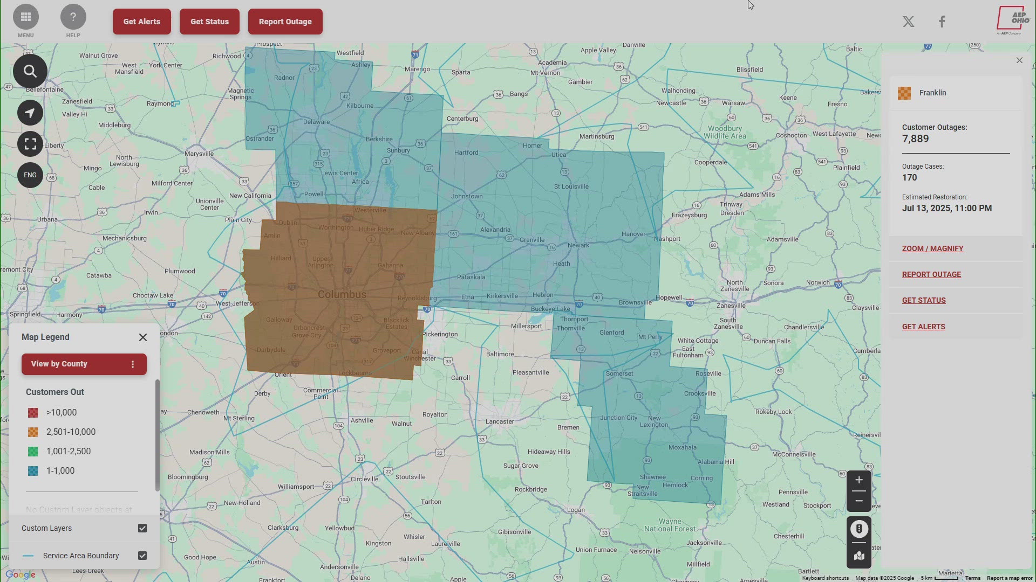
Task: Click the 2,501-10,000 orange legend swatch
Action: (x=33, y=432)
